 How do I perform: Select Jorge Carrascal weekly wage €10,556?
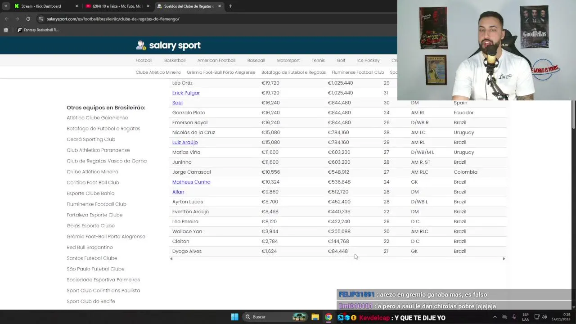[270, 172]
